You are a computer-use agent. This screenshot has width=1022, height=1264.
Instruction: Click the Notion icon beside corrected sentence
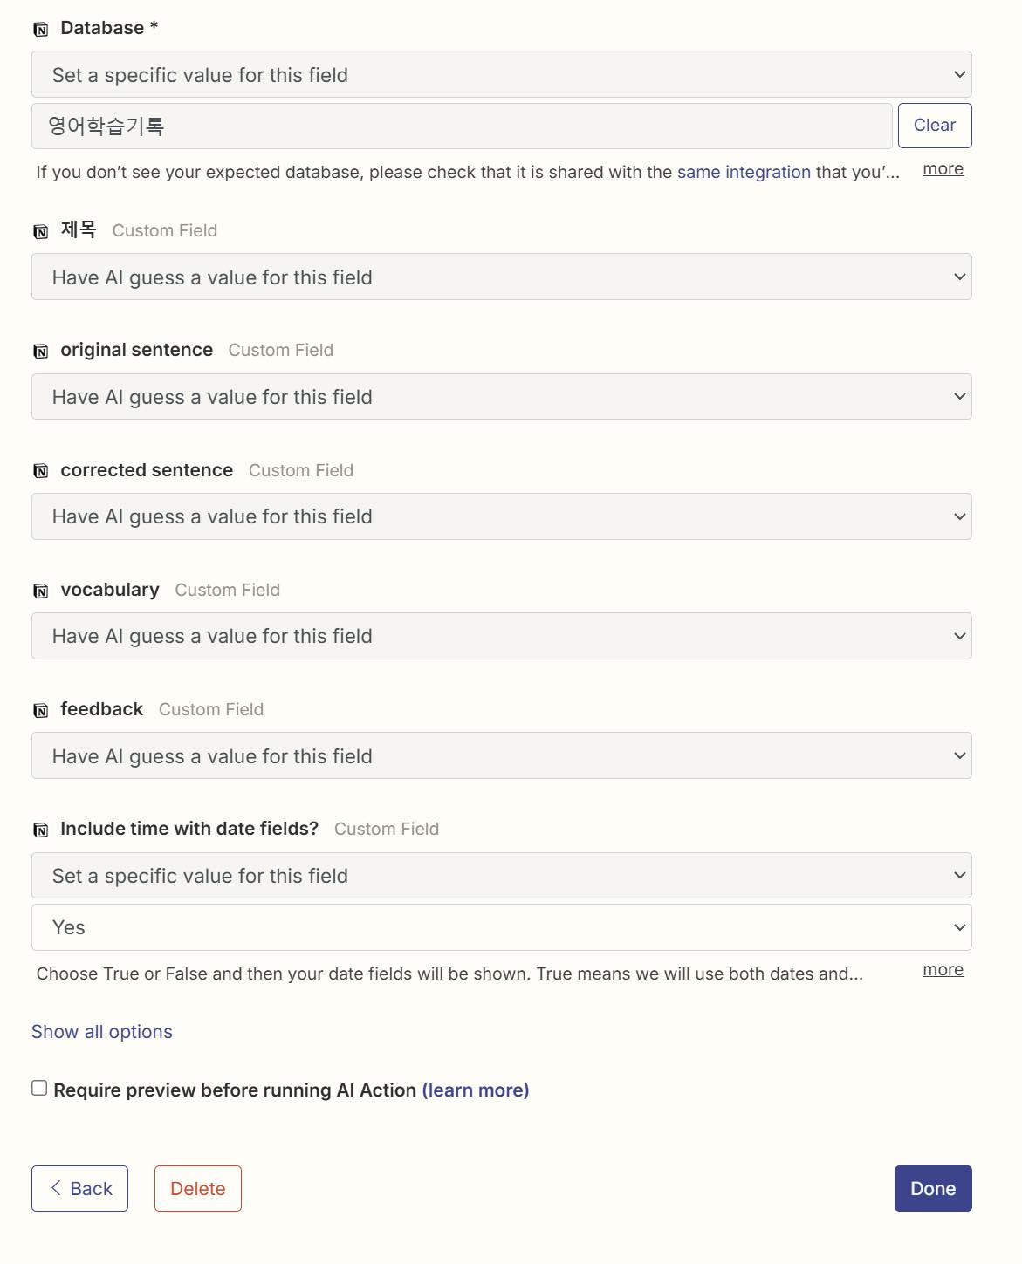pos(40,471)
